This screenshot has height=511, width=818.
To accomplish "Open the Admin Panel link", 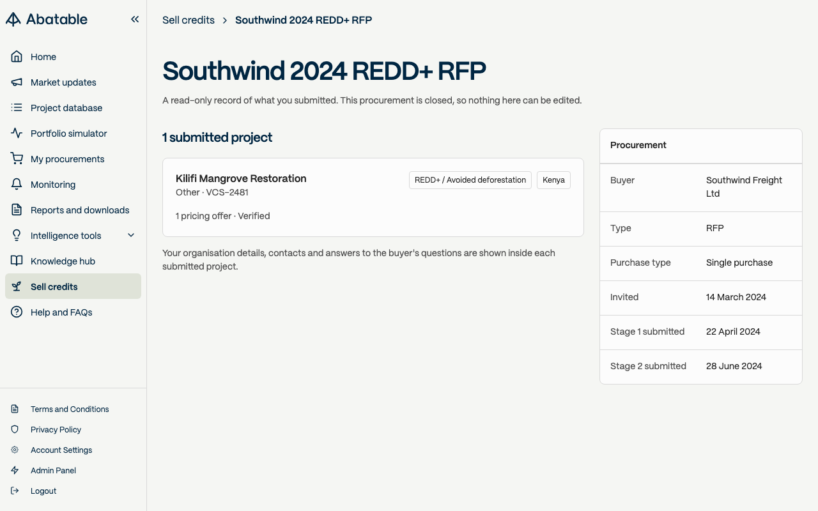I will pyautogui.click(x=53, y=470).
